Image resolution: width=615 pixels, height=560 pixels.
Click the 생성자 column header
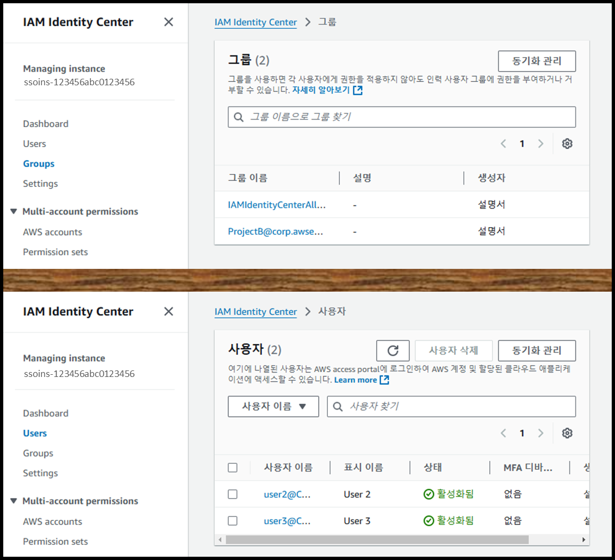pos(492,178)
